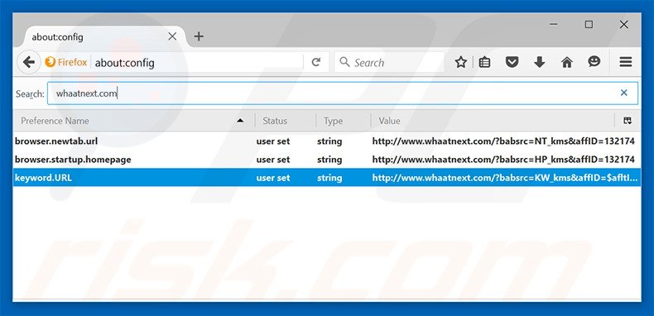This screenshot has height=316, width=654.
Task: Open the Hello chat smiley icon
Action: pos(594,62)
